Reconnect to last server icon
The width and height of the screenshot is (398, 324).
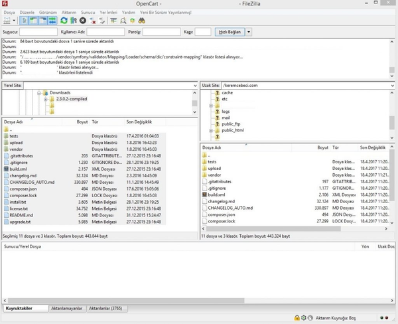point(102,21)
